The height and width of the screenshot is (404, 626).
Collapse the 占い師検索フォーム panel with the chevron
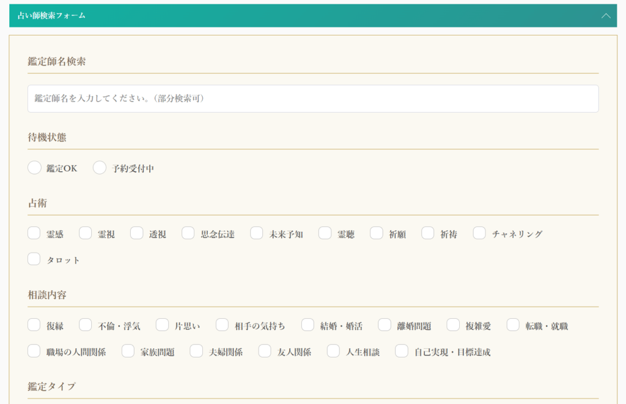point(606,15)
